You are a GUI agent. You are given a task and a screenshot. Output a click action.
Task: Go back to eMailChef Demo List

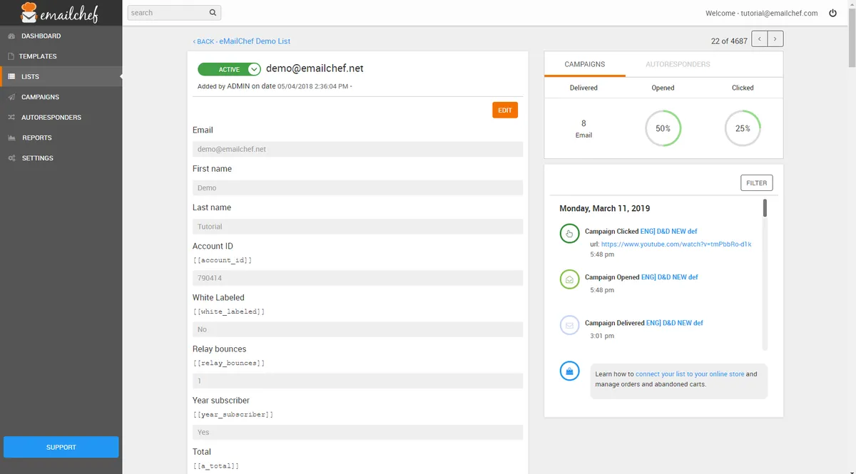[242, 41]
